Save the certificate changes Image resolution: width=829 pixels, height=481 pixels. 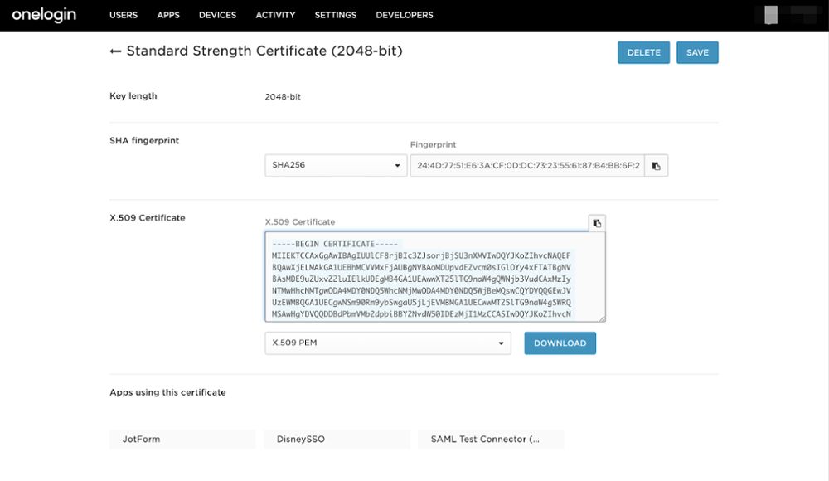pos(697,51)
